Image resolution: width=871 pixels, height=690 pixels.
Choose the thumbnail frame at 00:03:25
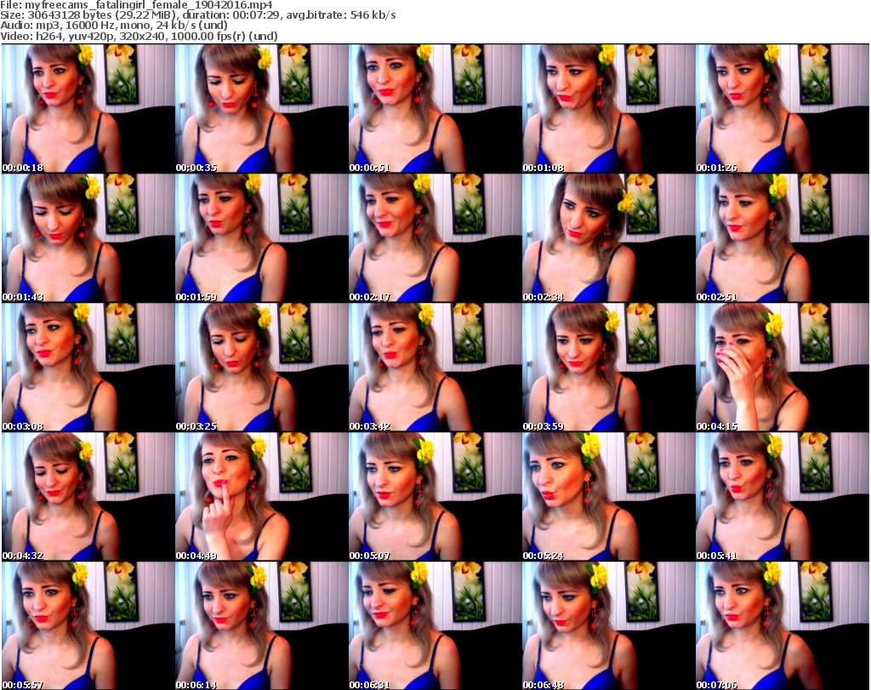262,368
